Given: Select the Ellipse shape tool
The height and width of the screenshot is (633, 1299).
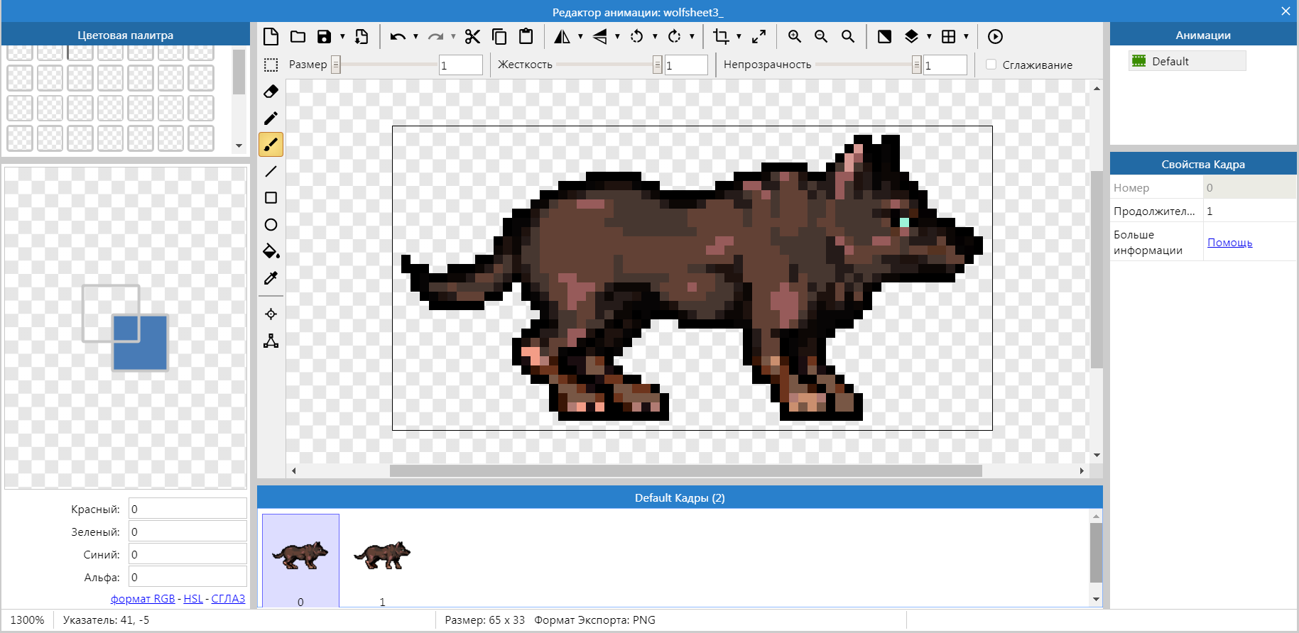Looking at the screenshot, I should pyautogui.click(x=271, y=225).
